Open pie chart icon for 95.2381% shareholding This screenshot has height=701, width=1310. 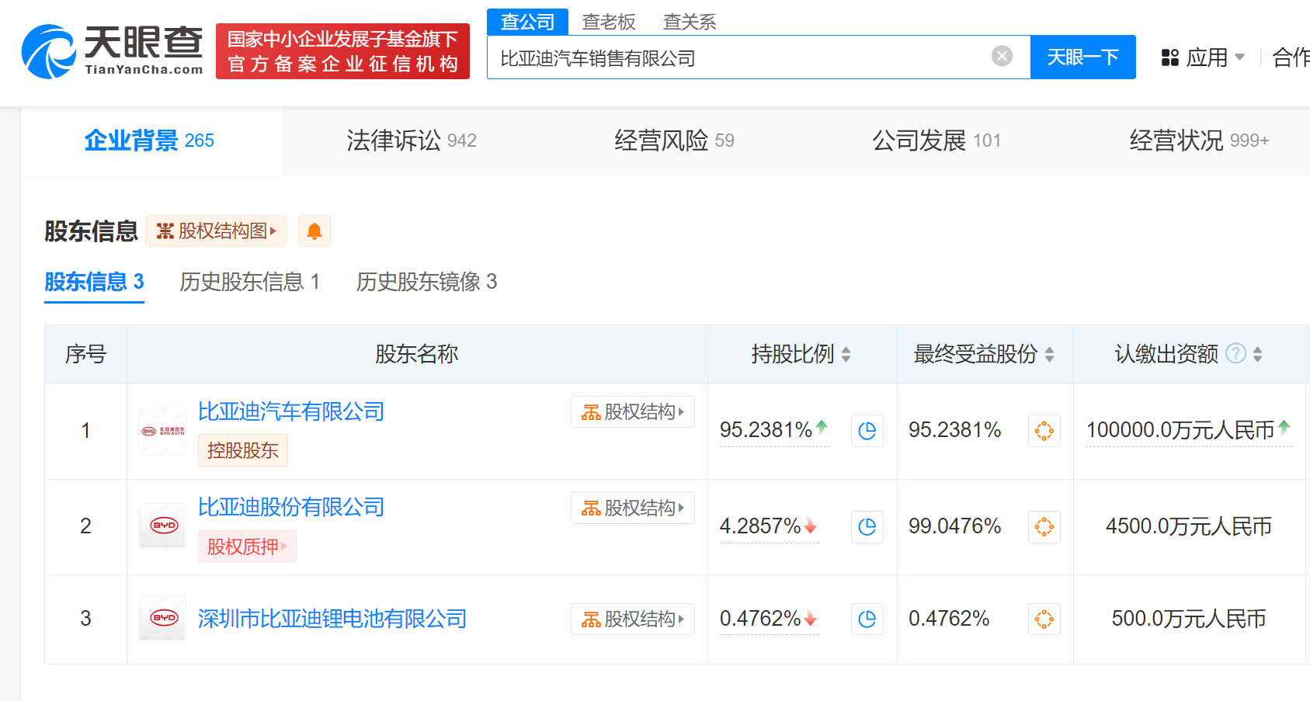tap(867, 431)
